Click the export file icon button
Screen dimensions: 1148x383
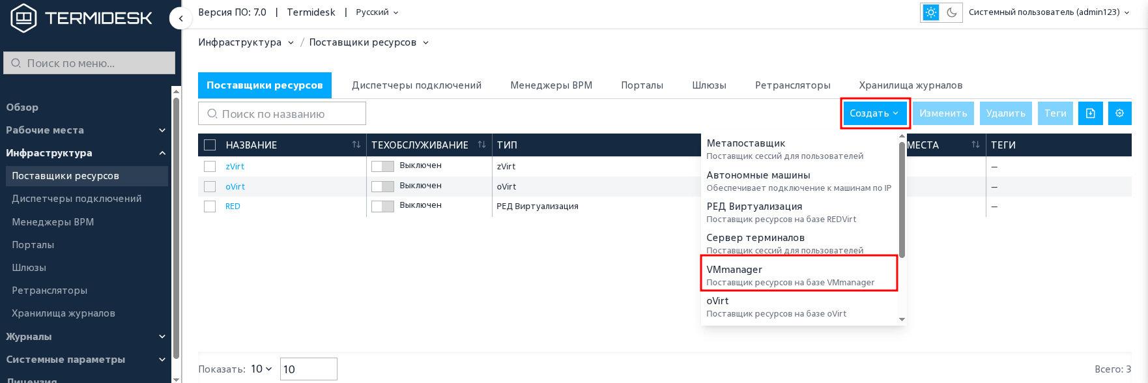tap(1091, 113)
